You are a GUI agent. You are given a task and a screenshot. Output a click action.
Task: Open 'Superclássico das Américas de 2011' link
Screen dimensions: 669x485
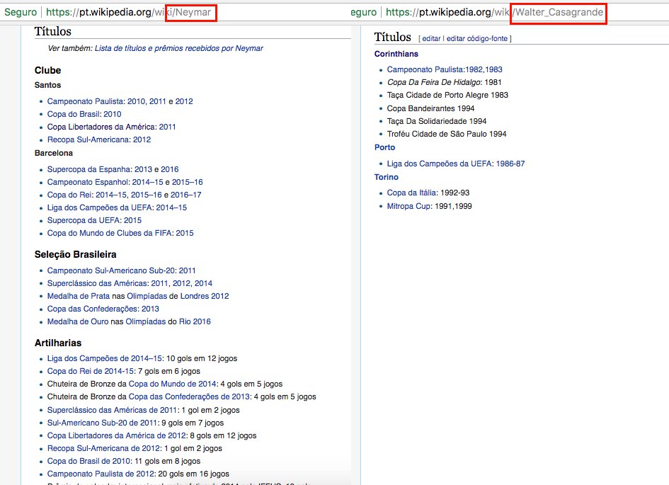112,410
